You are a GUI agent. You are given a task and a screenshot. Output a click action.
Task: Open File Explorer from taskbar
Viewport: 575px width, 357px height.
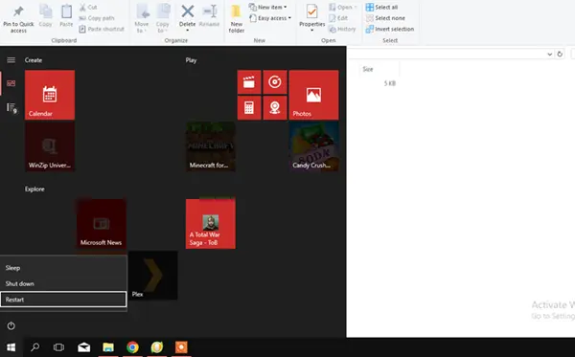coord(108,347)
